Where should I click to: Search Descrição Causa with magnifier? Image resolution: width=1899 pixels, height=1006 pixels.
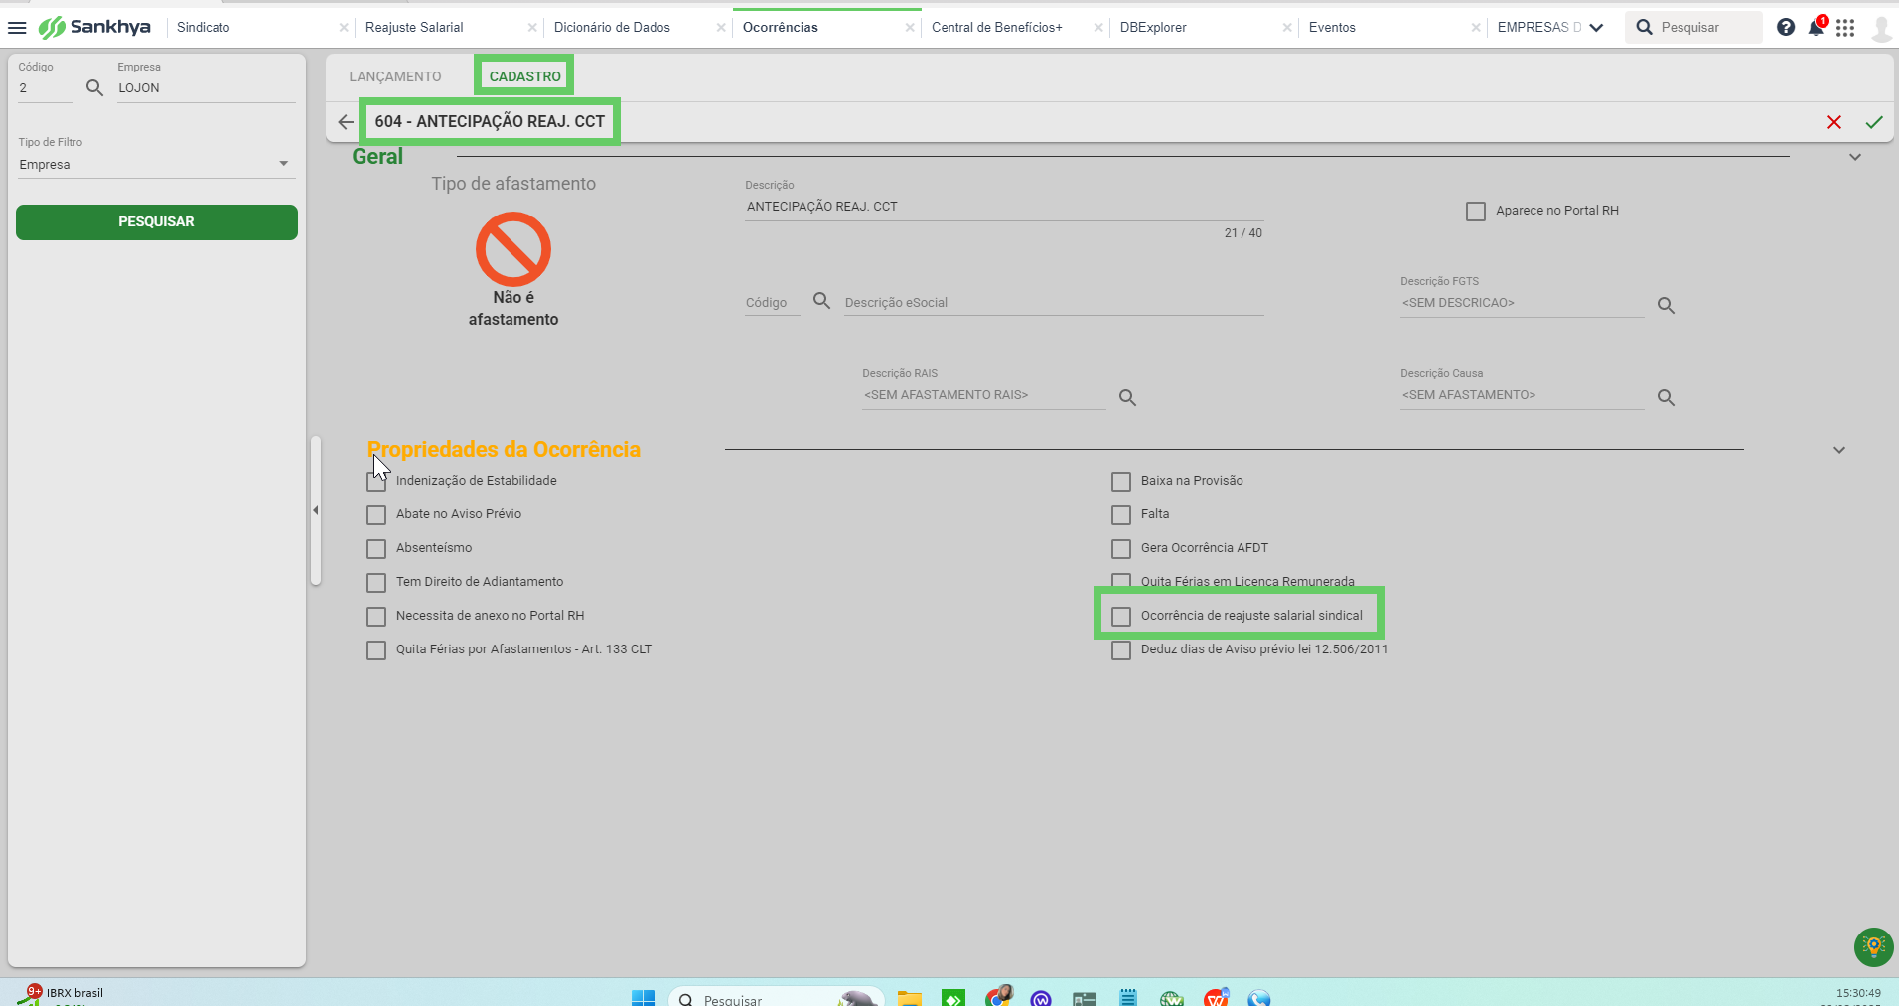[1666, 397]
